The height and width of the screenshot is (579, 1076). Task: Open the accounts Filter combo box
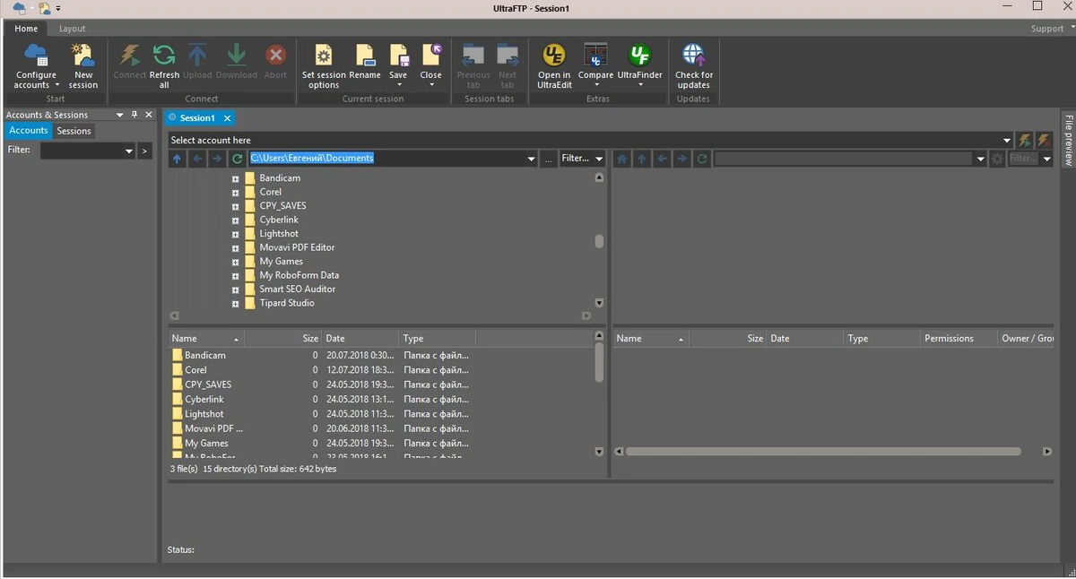point(87,151)
